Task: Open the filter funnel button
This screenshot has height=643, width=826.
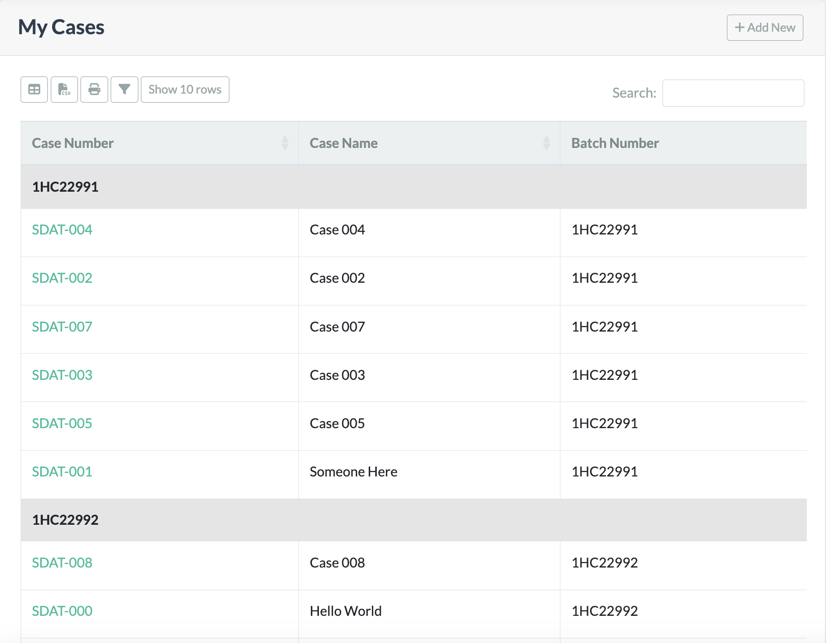Action: pyautogui.click(x=124, y=90)
